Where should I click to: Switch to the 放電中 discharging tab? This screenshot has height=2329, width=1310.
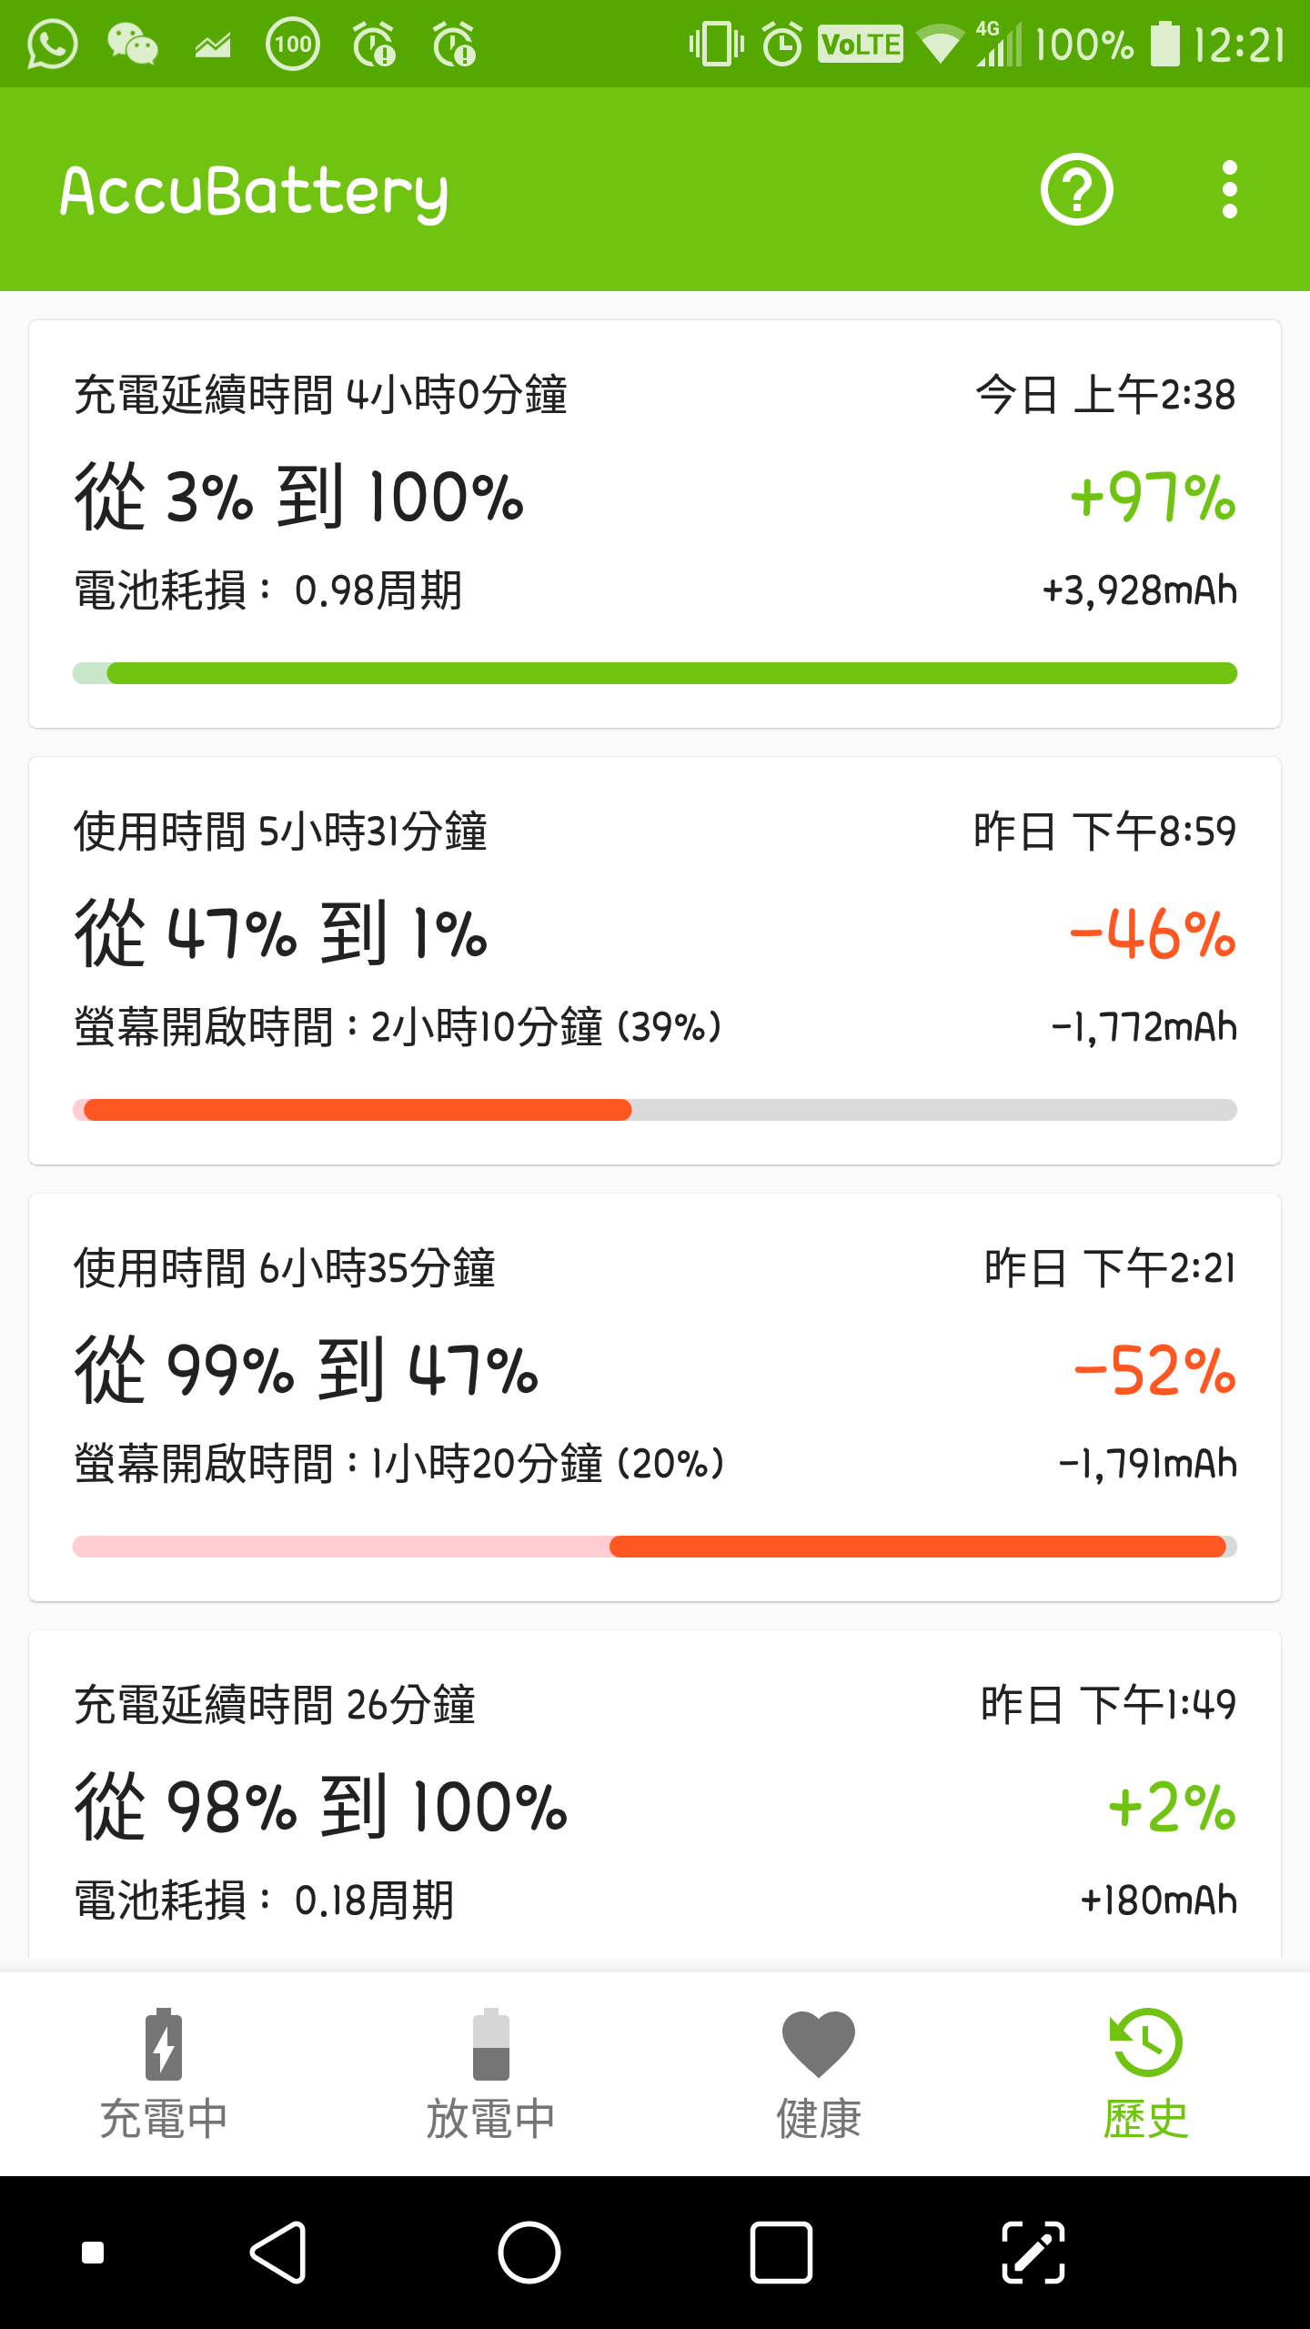pos(491,2073)
